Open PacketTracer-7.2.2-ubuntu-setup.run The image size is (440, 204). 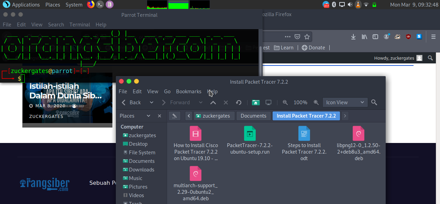click(x=250, y=133)
